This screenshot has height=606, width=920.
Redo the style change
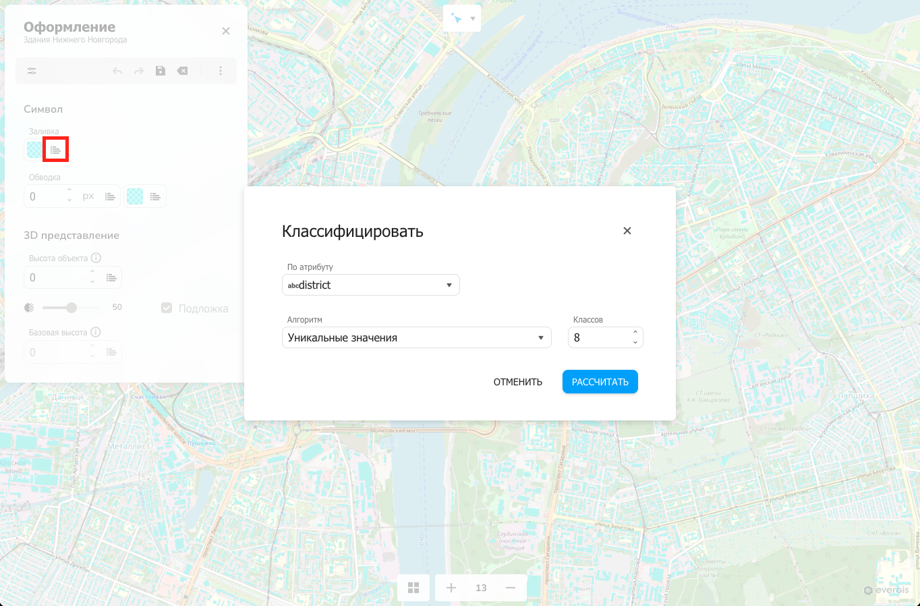click(x=139, y=71)
